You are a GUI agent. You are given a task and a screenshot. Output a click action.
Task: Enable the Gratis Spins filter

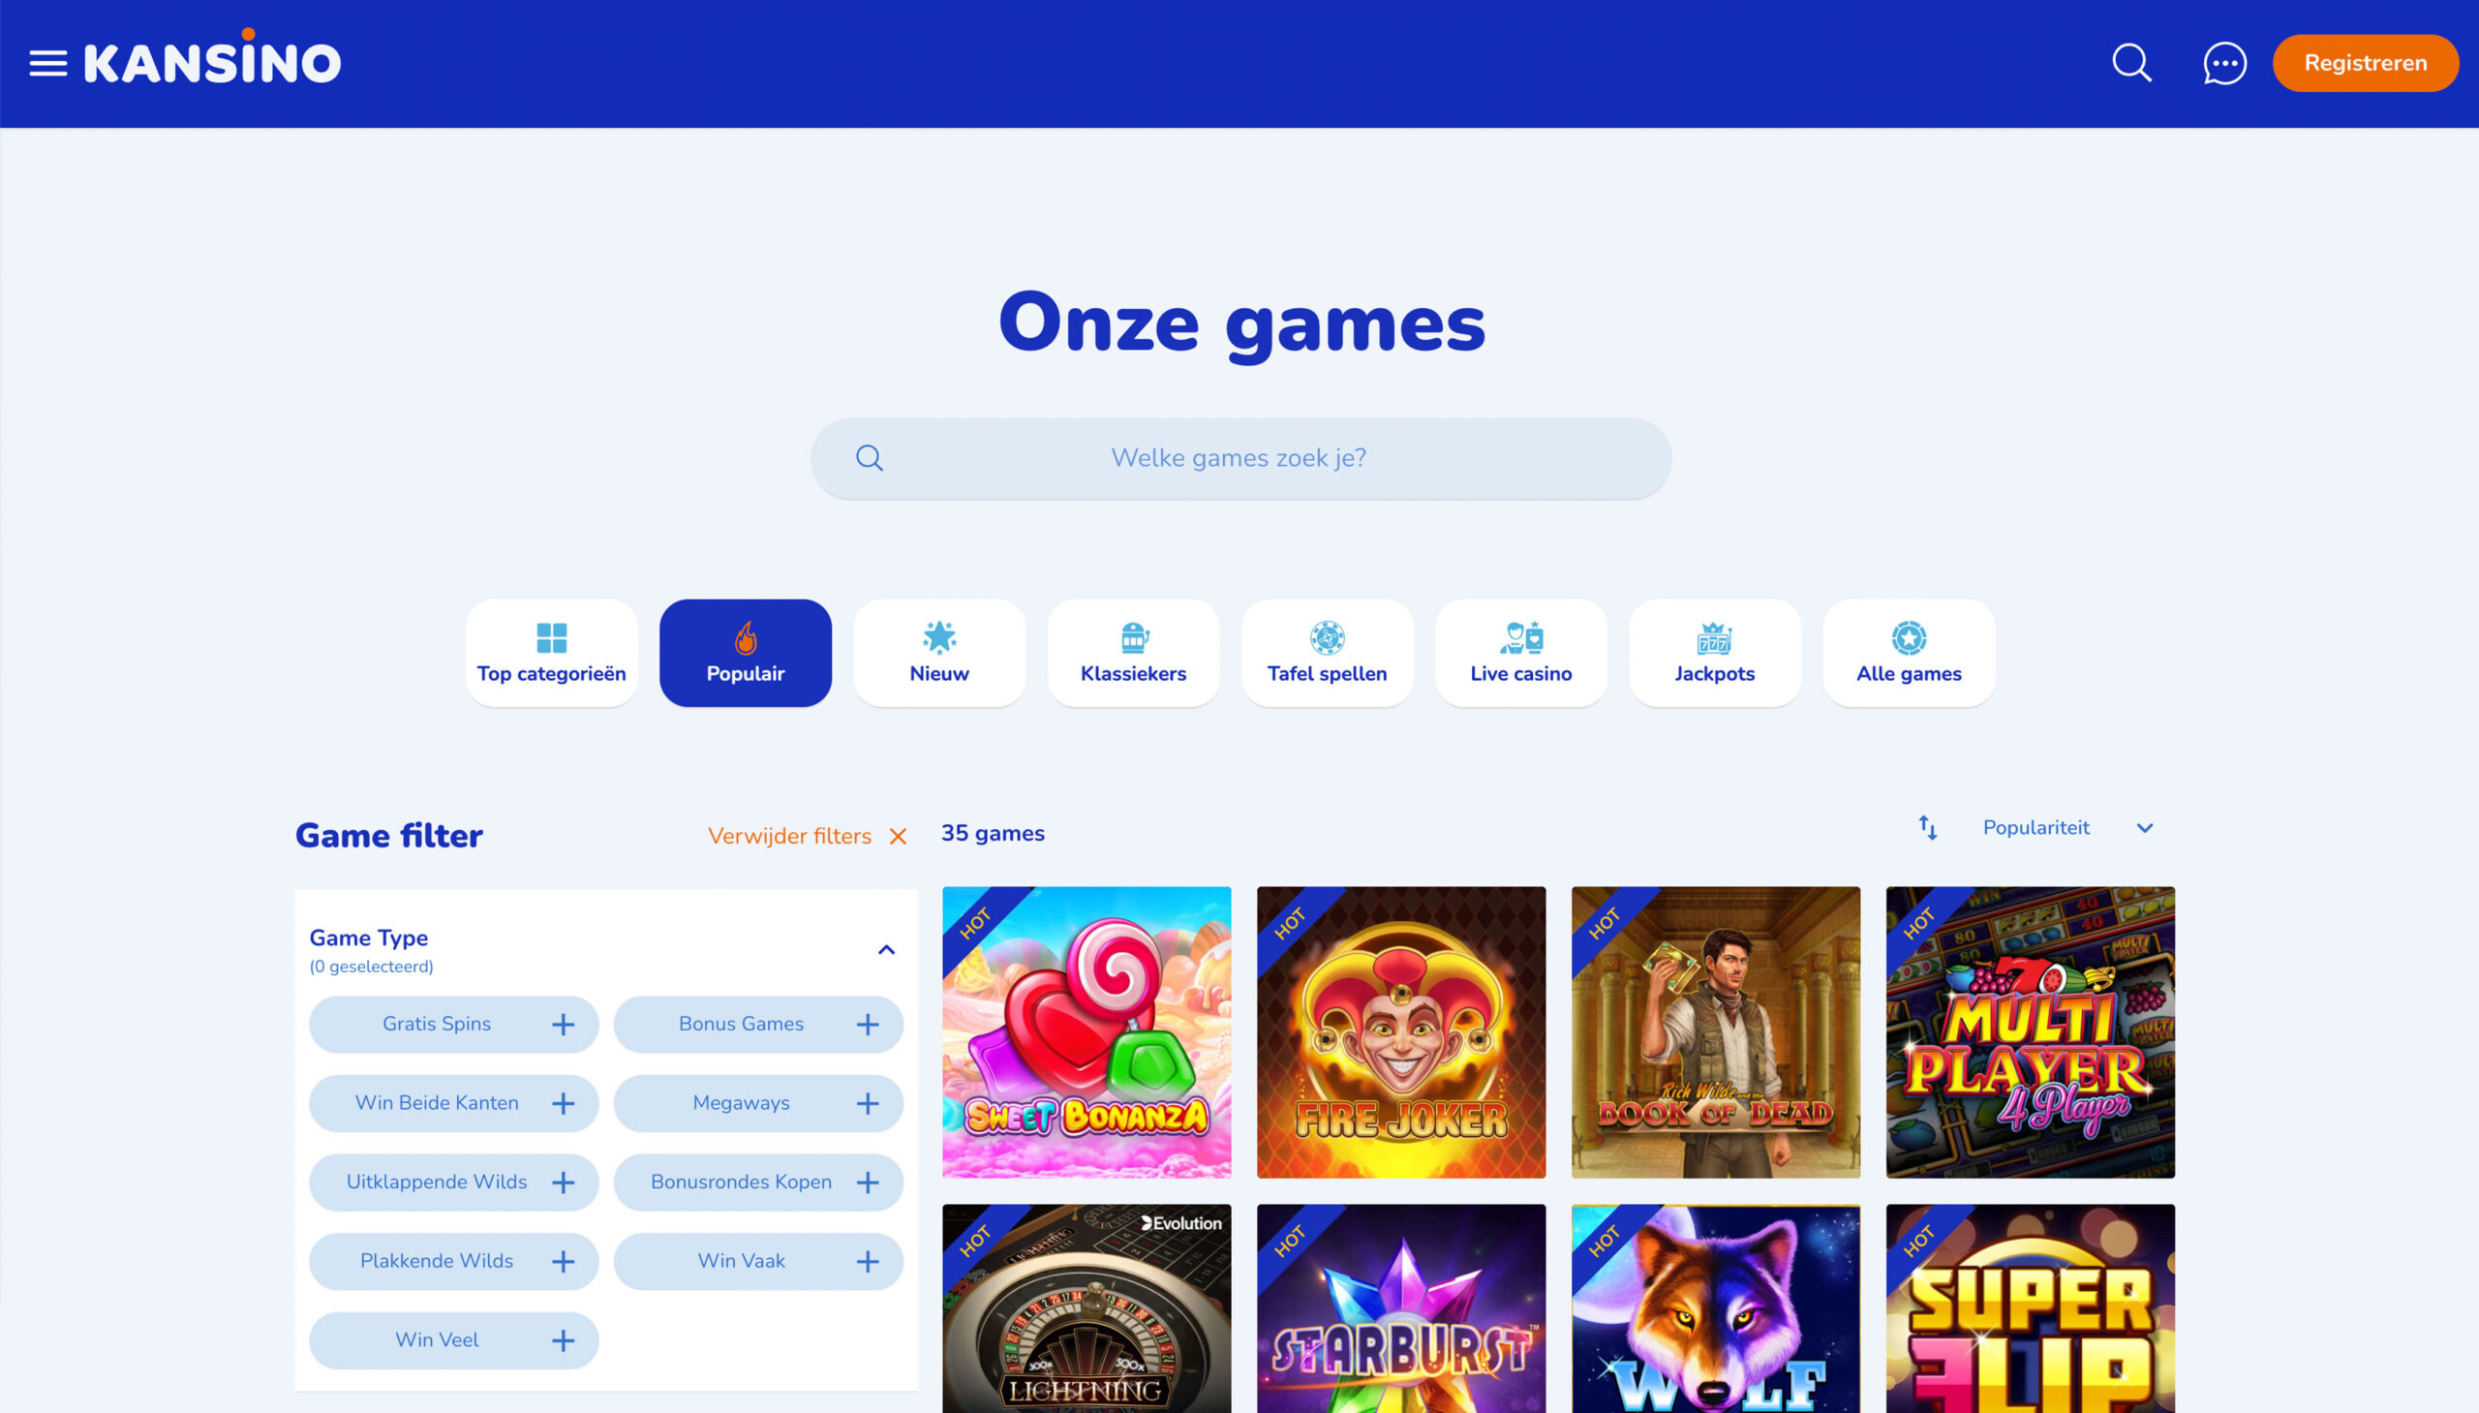pos(453,1024)
